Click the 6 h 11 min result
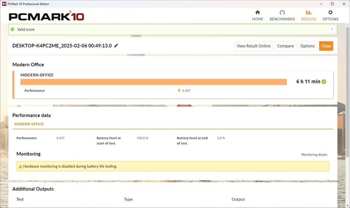The width and height of the screenshot is (350, 208). coord(308,82)
